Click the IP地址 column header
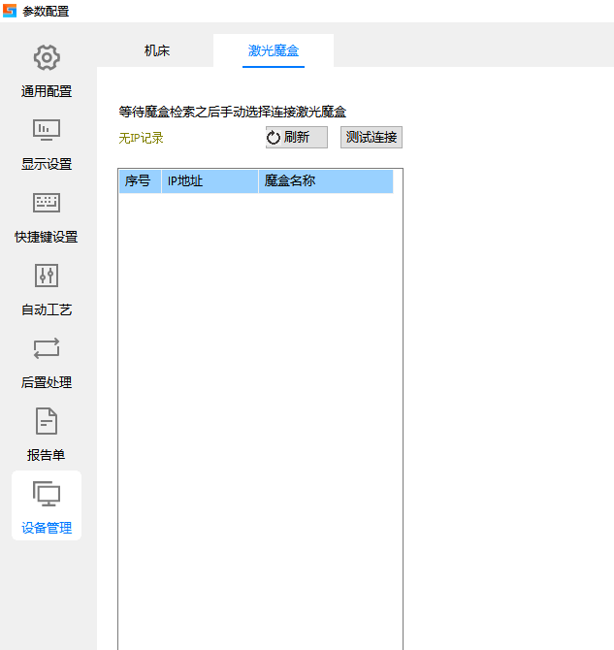 coord(210,181)
